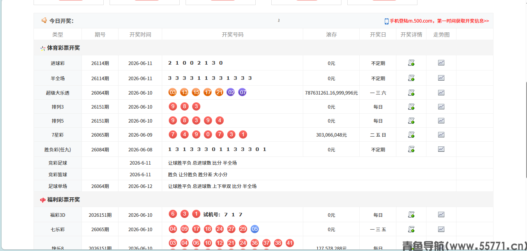Click 比分 in 竞彩足球 row
This screenshot has width=527, height=251.
pyautogui.click(x=217, y=163)
